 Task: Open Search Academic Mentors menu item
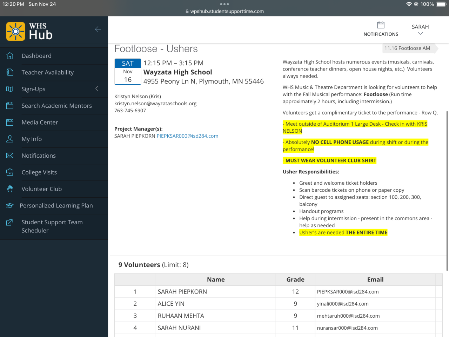pos(54,106)
